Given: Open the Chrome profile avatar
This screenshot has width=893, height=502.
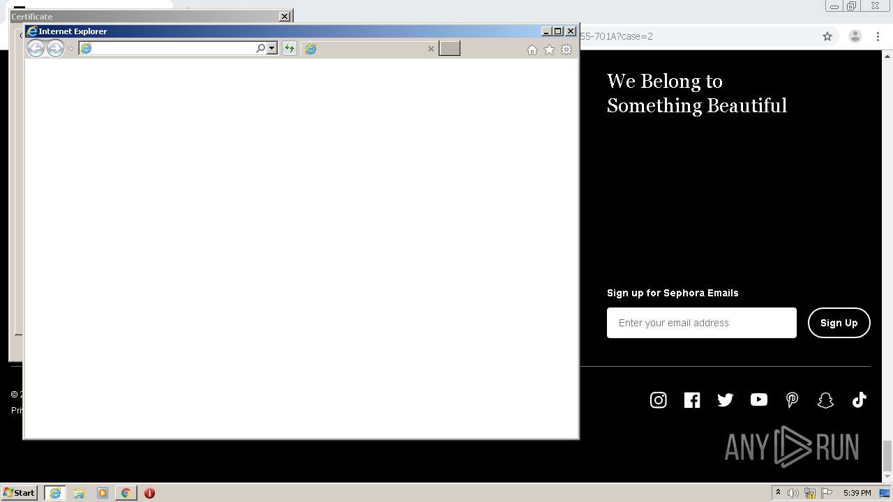Looking at the screenshot, I should [x=855, y=36].
